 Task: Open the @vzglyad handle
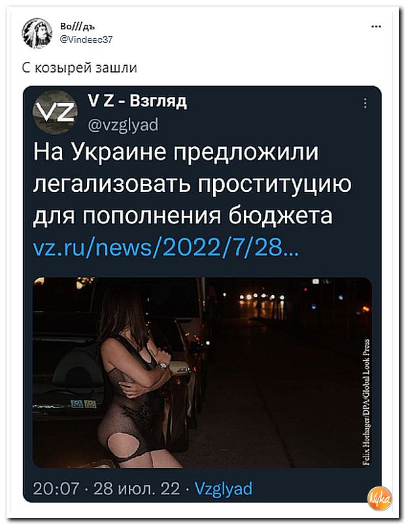(123, 125)
